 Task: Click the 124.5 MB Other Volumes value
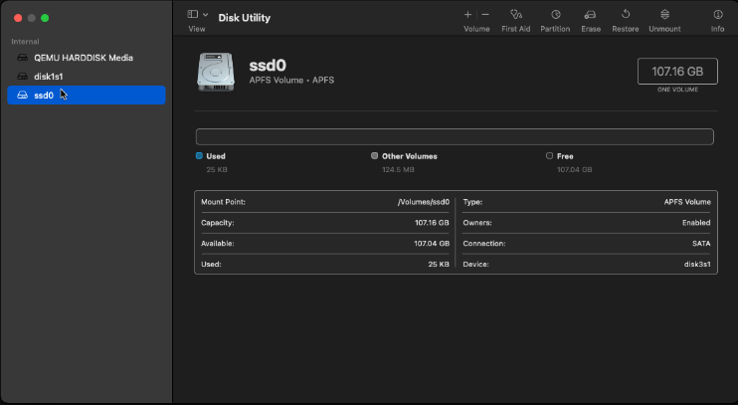(398, 169)
